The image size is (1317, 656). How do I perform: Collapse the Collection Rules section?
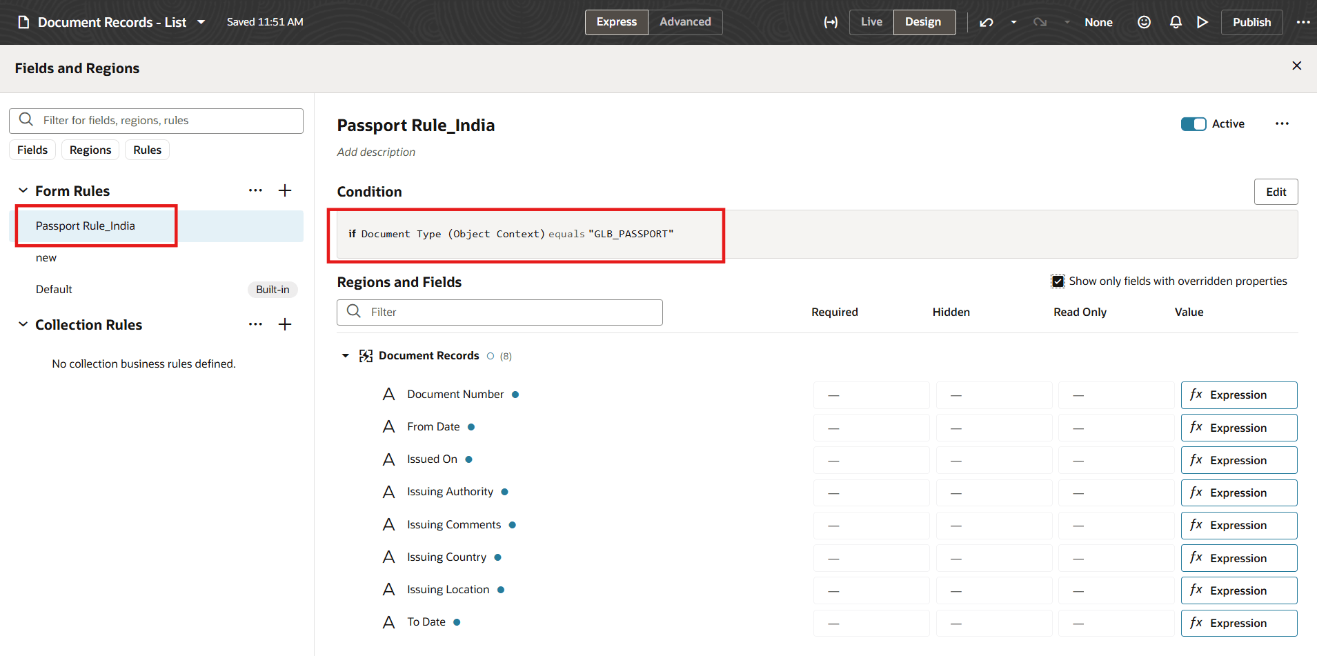[x=23, y=324]
